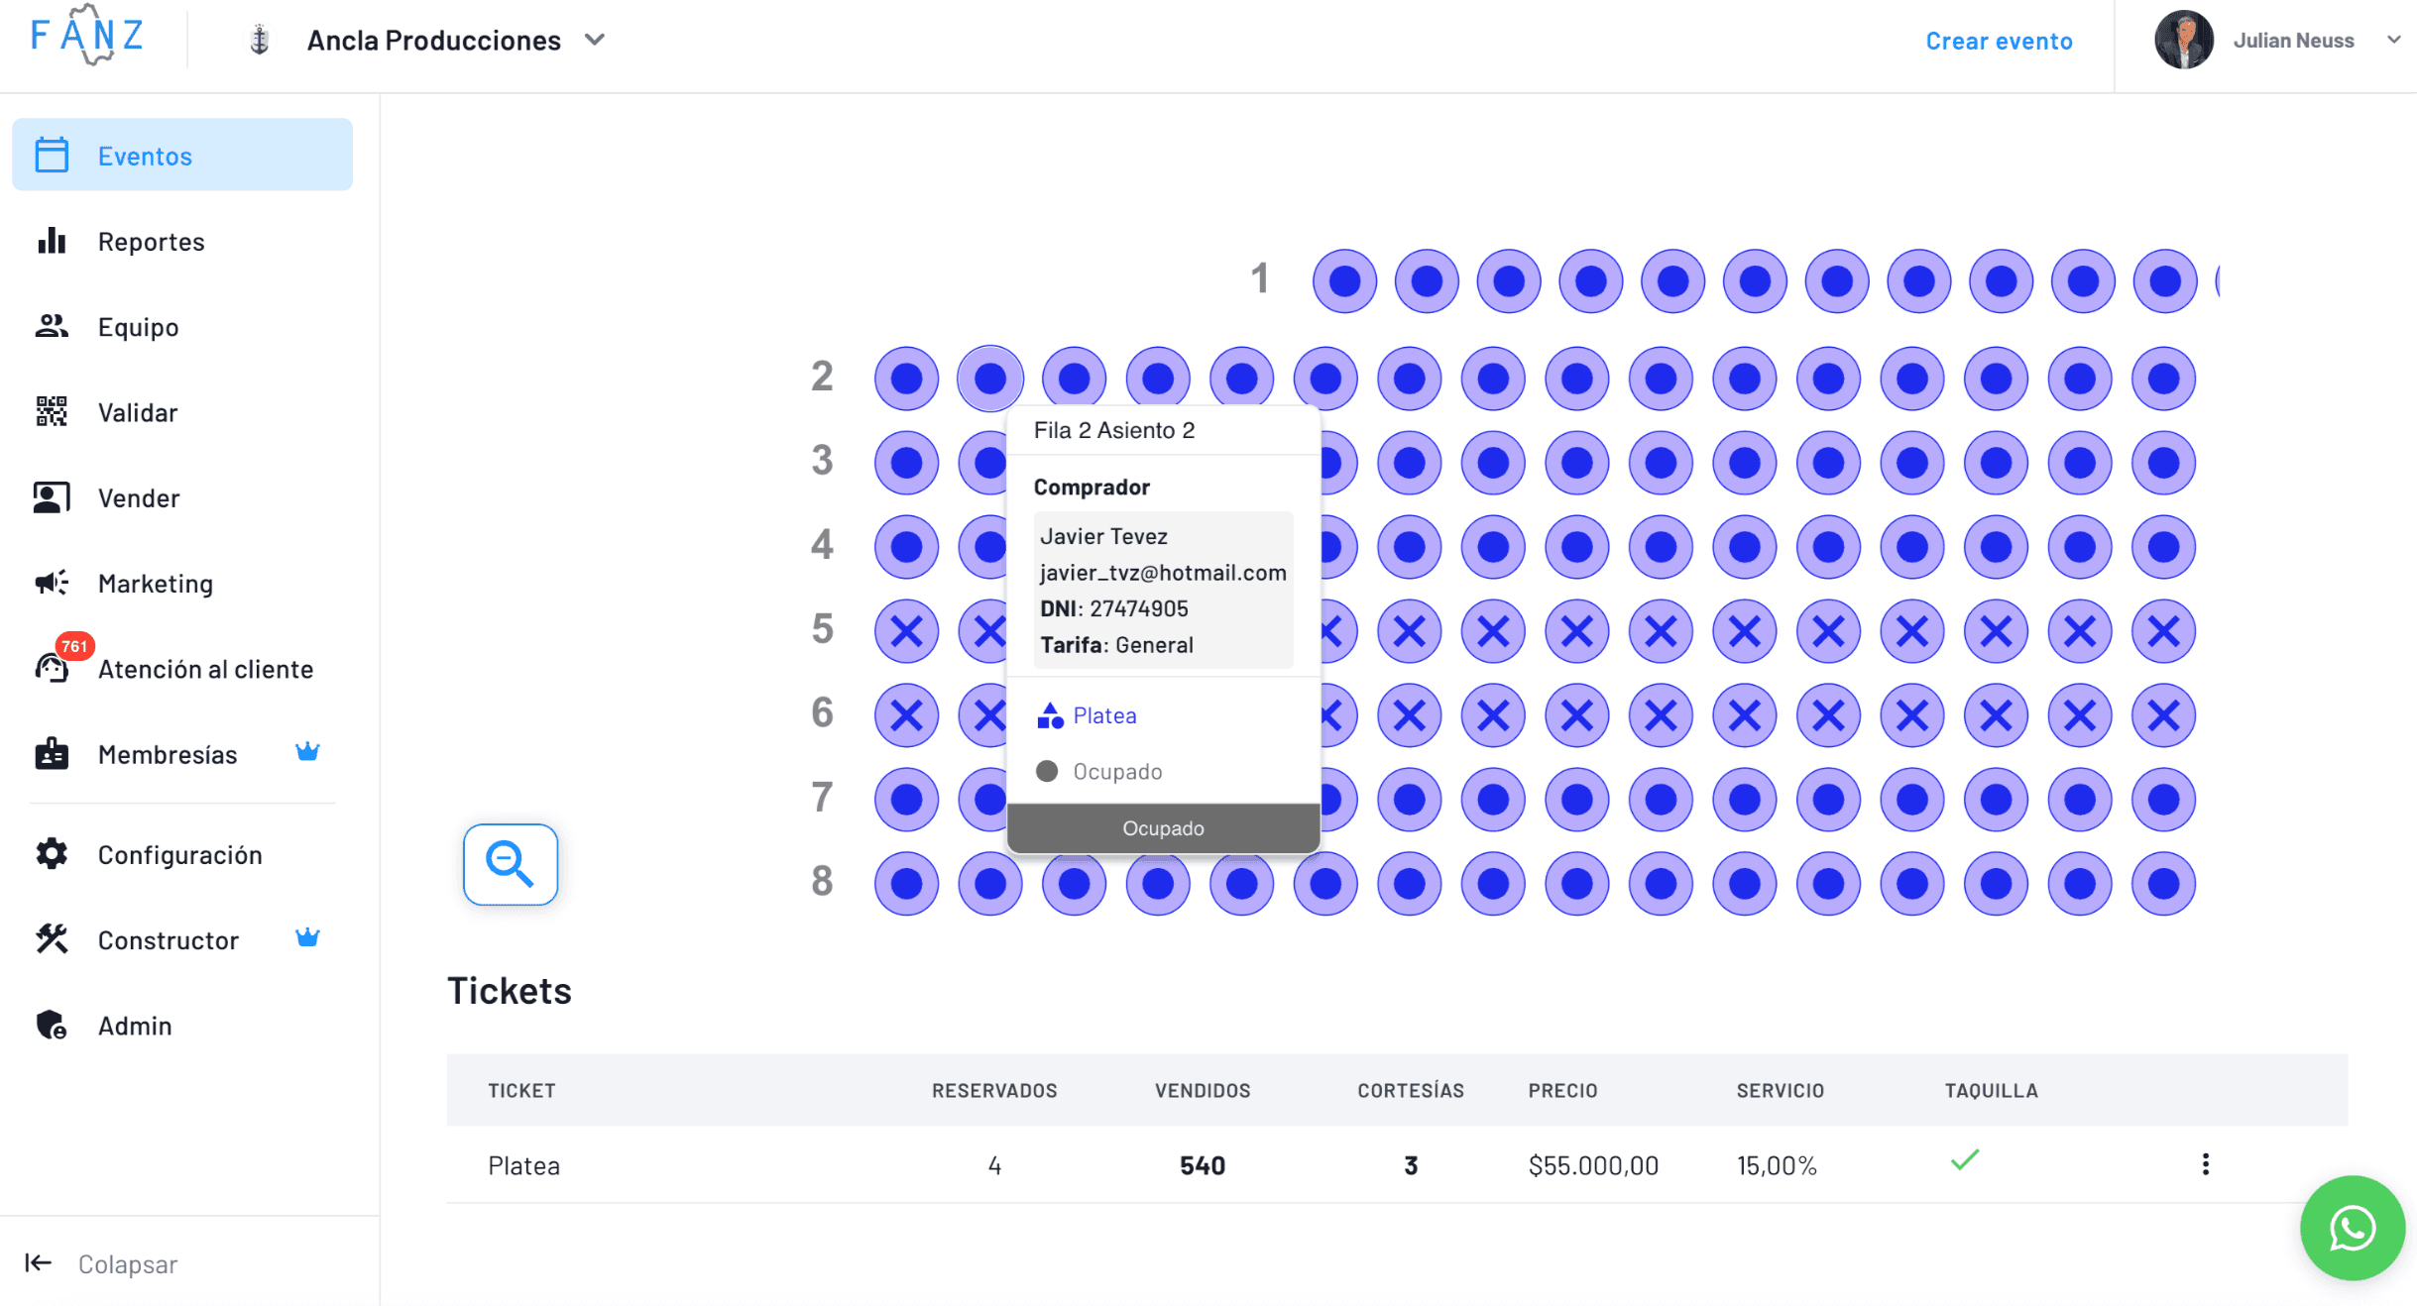Viewport: 2417px width, 1306px height.
Task: Select the Reportes bar chart icon
Action: [51, 241]
